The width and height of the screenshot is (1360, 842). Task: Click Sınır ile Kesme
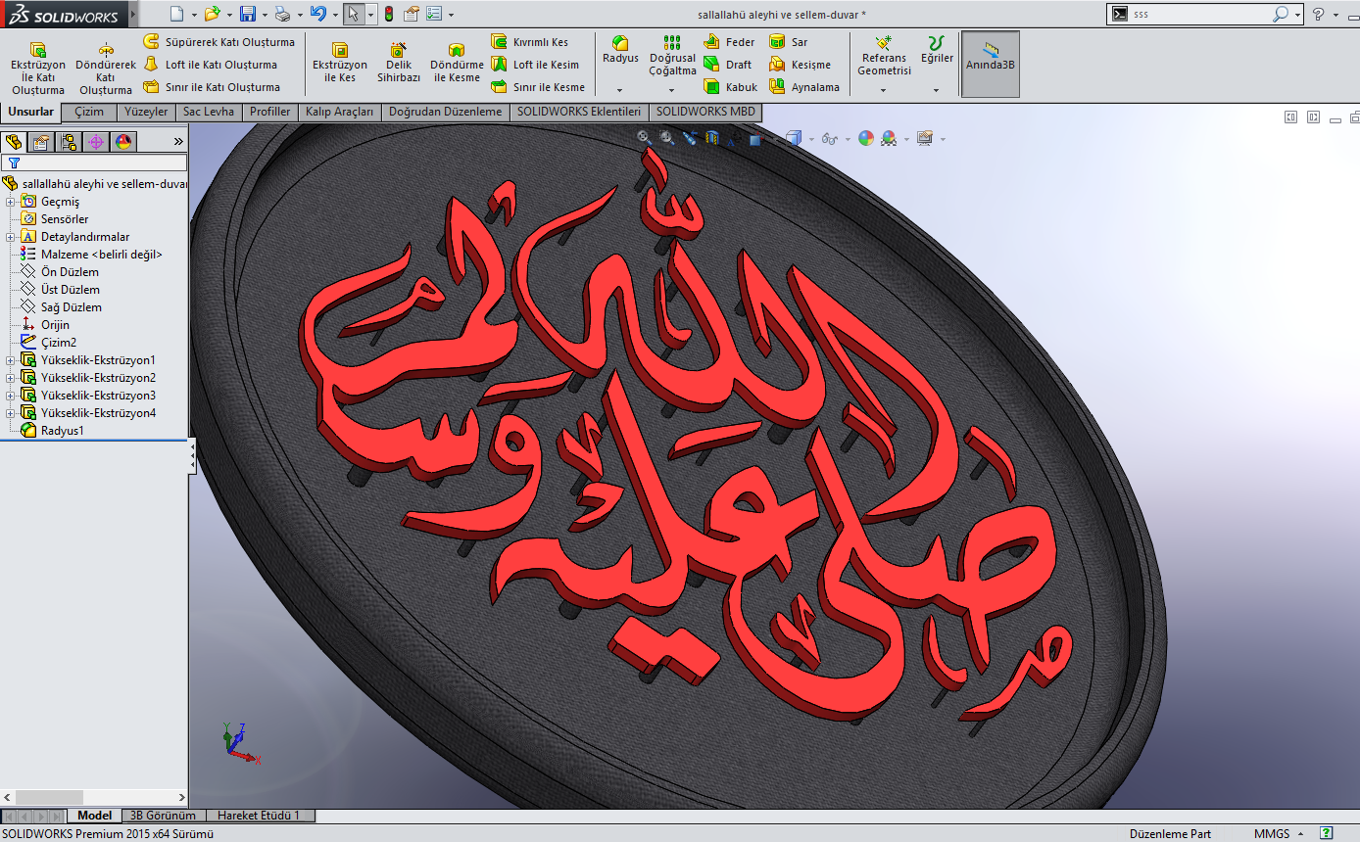tap(538, 87)
